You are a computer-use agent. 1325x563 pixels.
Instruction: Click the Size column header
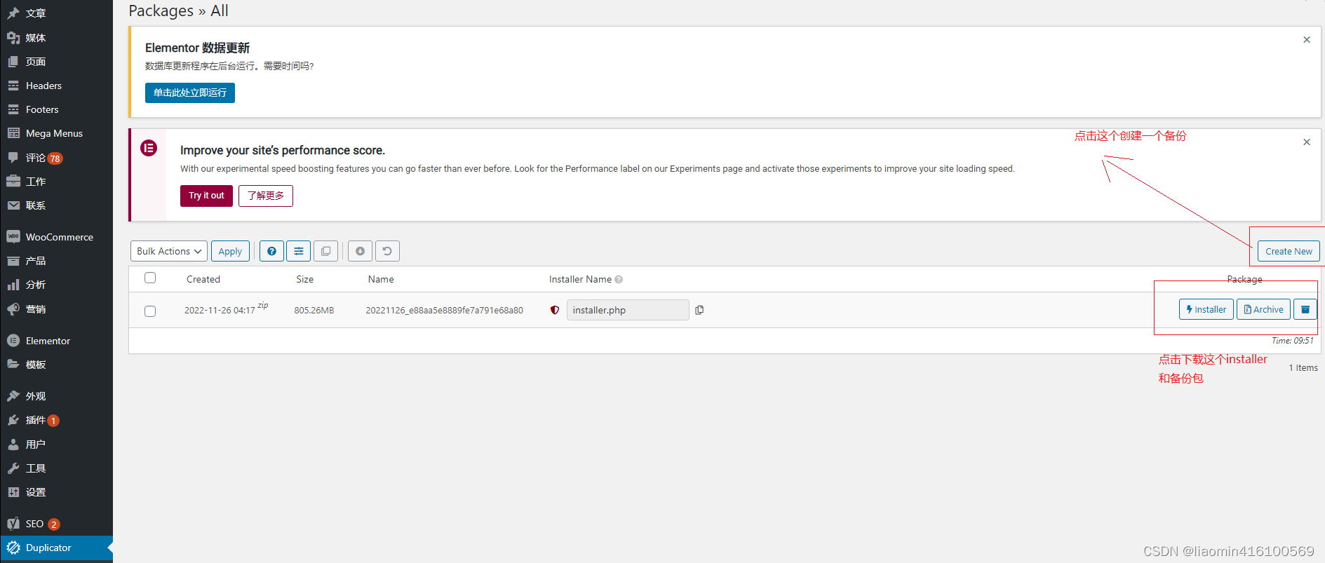coord(304,279)
